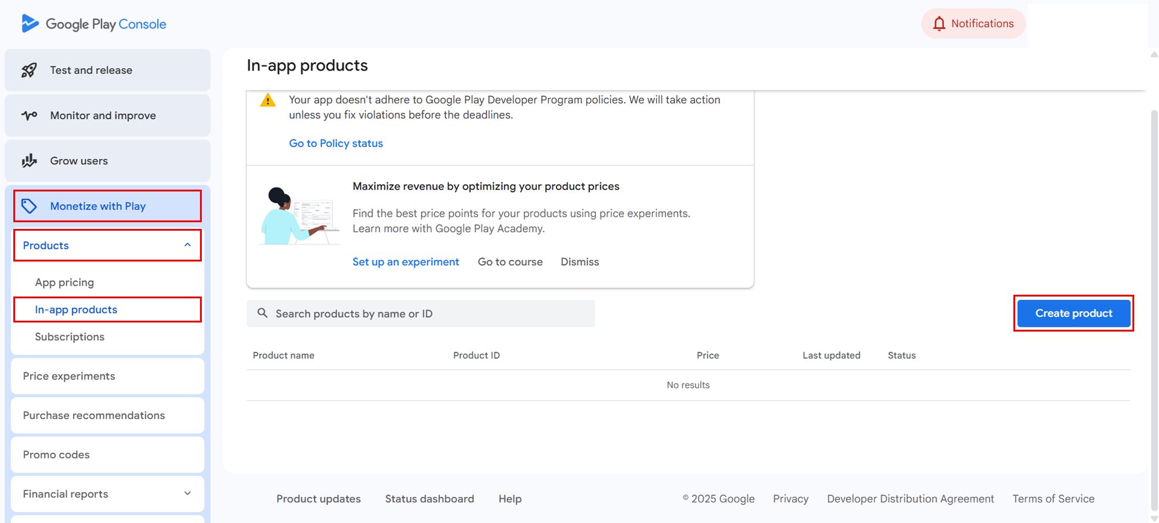
Task: Click the Product name column header
Action: [x=283, y=355]
